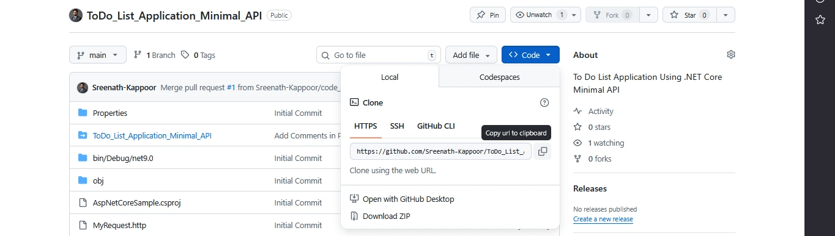Open bin/Debug/net9.0 folder
This screenshot has width=835, height=236.
pos(123,158)
